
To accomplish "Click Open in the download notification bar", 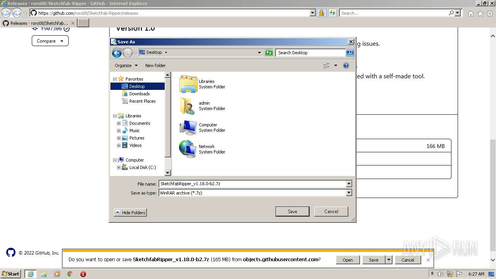I will 348,260.
